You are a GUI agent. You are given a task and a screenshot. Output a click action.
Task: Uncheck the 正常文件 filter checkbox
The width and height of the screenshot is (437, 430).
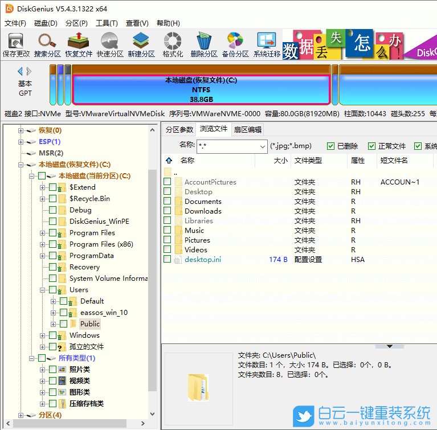pyautogui.click(x=372, y=146)
